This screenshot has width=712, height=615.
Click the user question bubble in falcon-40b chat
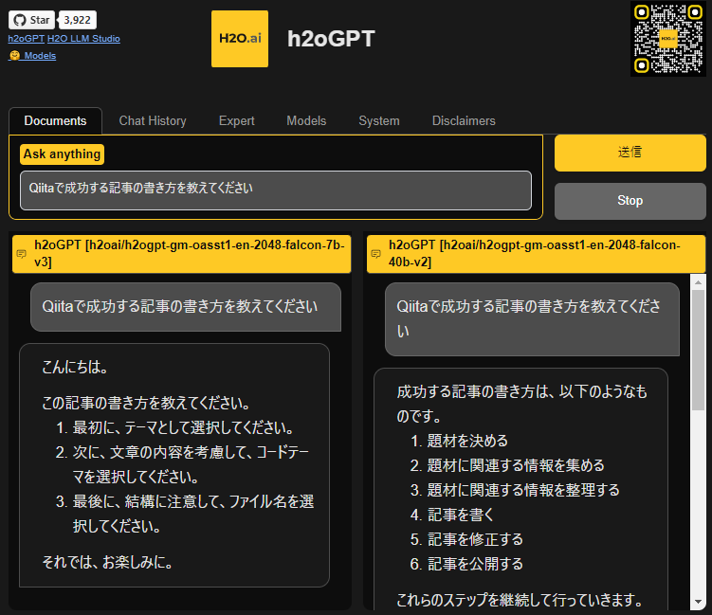[532, 319]
